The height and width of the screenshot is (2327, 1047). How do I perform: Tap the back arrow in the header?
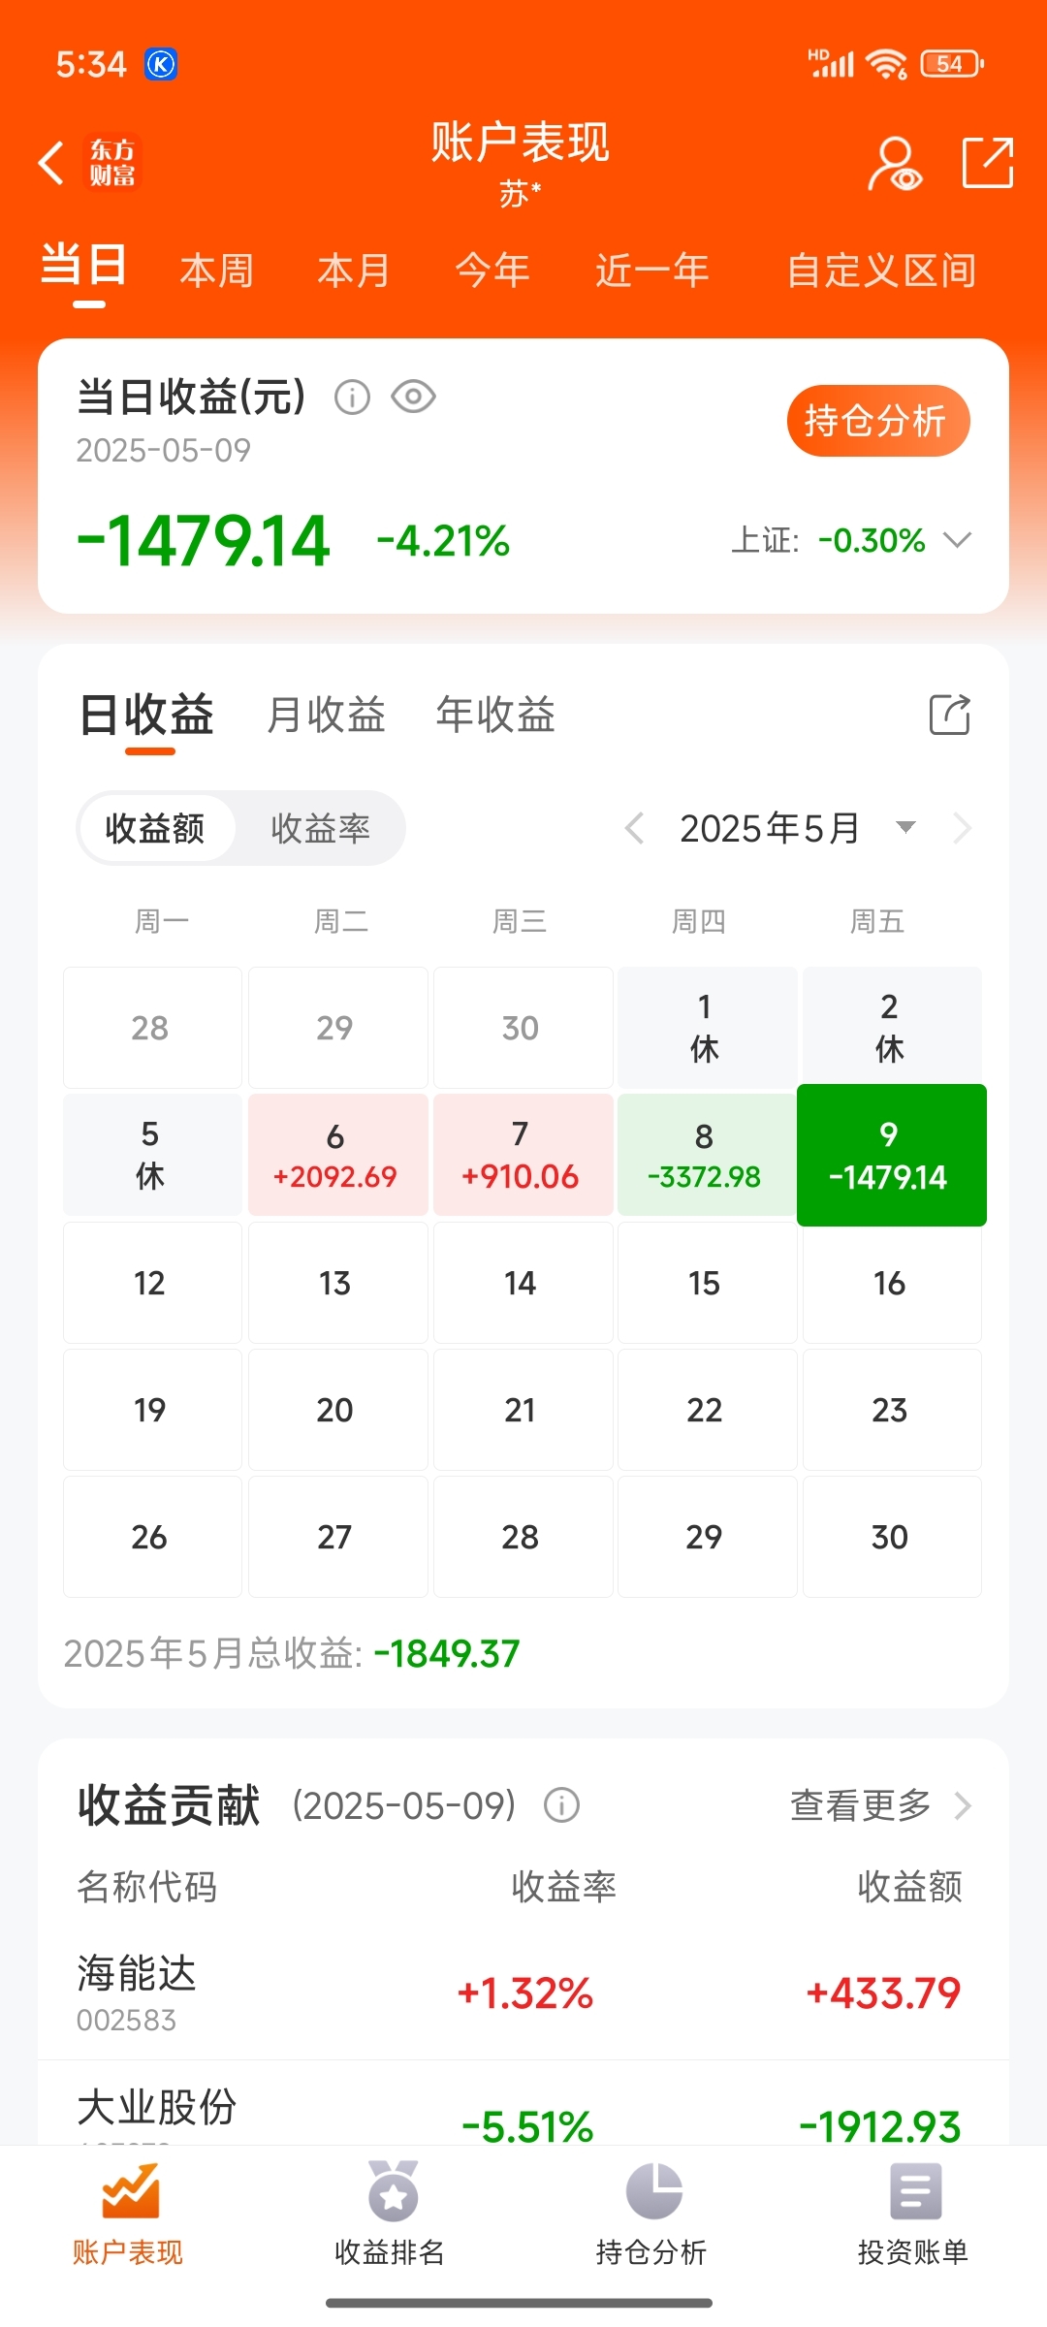51,162
